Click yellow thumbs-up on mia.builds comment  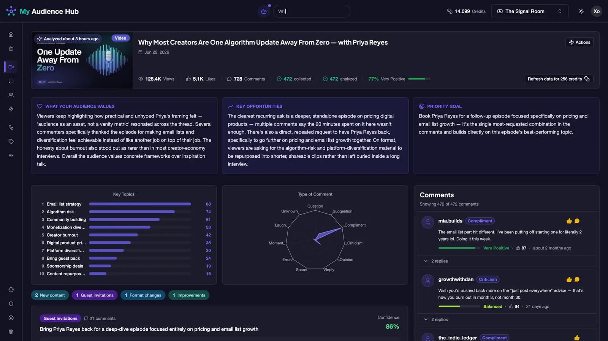point(569,221)
